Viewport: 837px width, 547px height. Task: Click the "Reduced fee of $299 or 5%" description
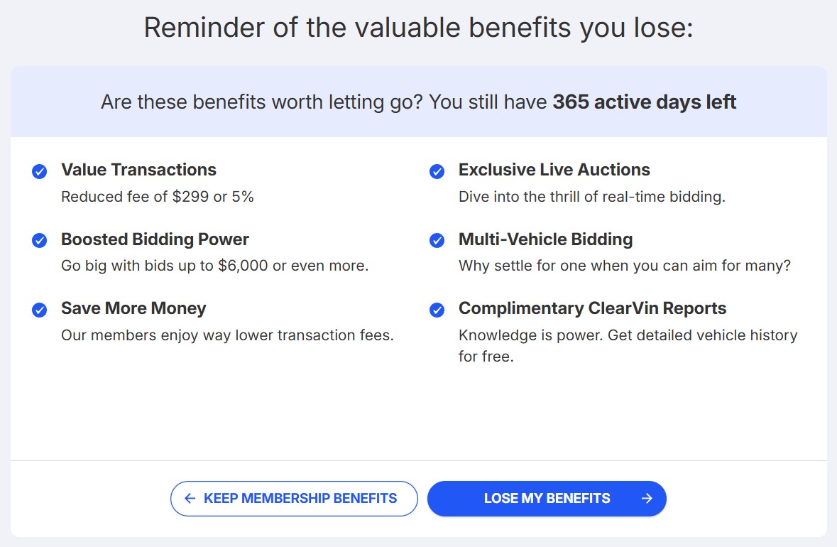(158, 197)
